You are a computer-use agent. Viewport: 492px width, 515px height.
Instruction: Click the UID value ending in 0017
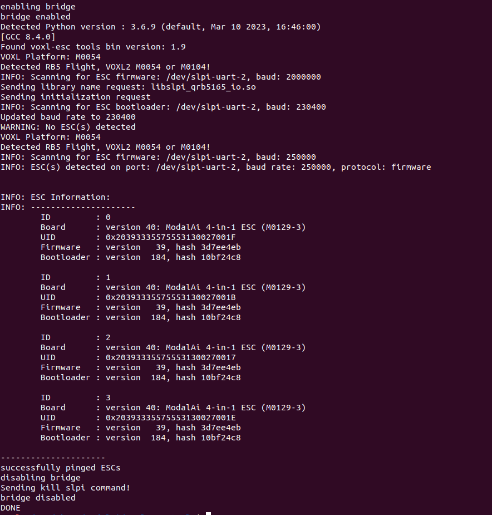pyautogui.click(x=170, y=357)
